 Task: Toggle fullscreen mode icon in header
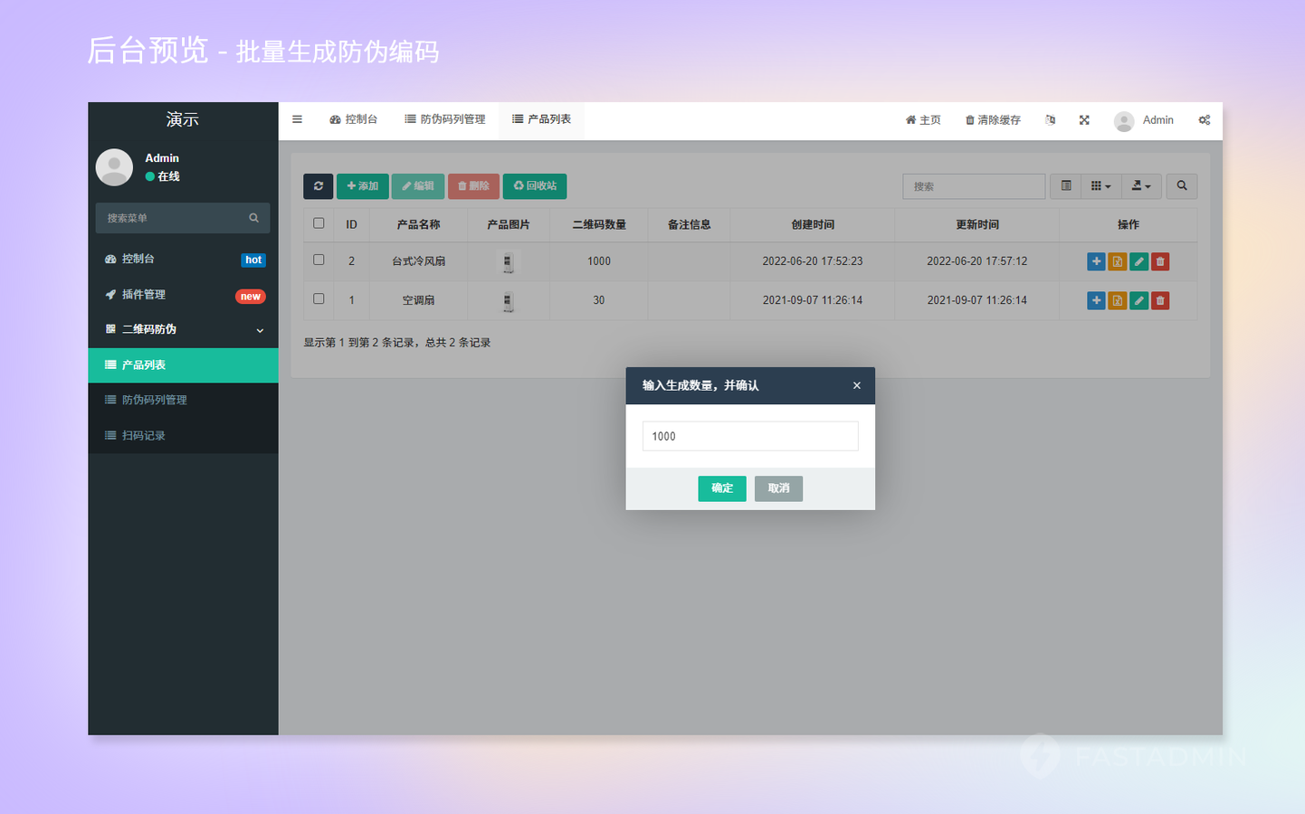[x=1084, y=120]
